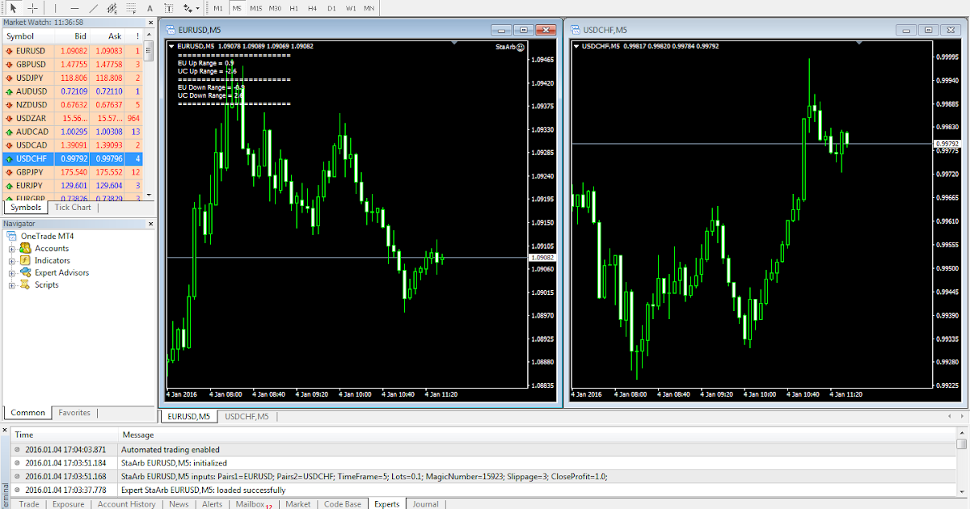970x509 pixels.
Task: Click Market Watch scrollbar up arrow
Action: pyautogui.click(x=150, y=36)
